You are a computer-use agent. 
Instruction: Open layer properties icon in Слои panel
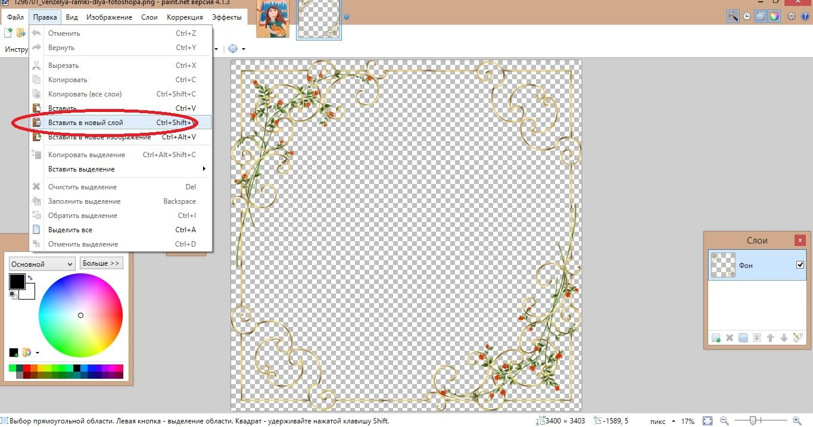pyautogui.click(x=798, y=338)
